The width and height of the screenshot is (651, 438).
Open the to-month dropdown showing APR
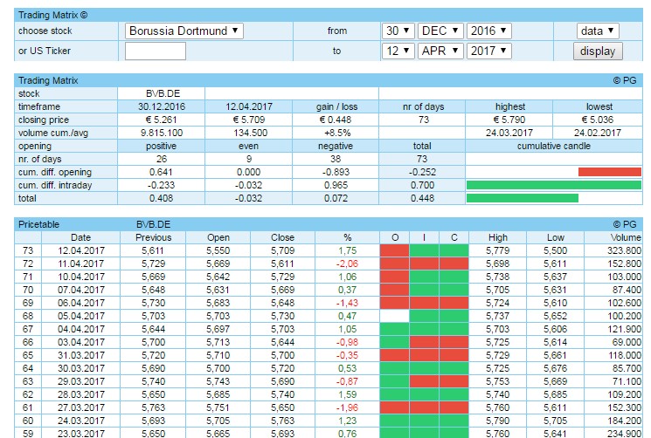(440, 51)
